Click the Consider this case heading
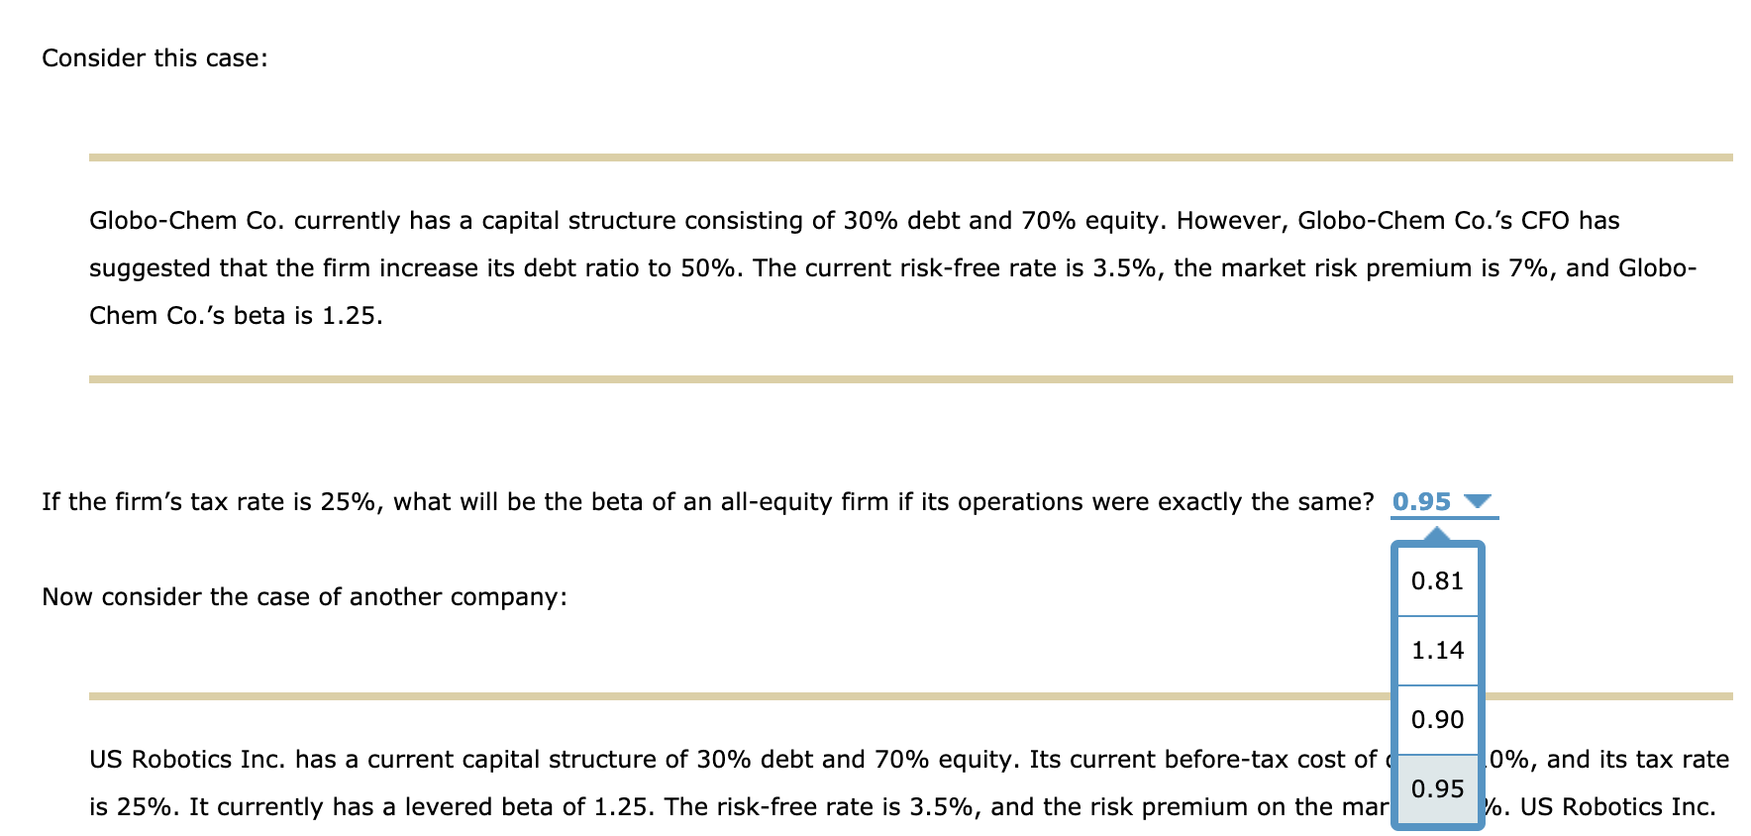Image resolution: width=1751 pixels, height=836 pixels. coord(154,57)
